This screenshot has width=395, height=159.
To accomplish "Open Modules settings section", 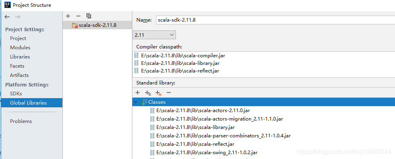I will (x=20, y=47).
